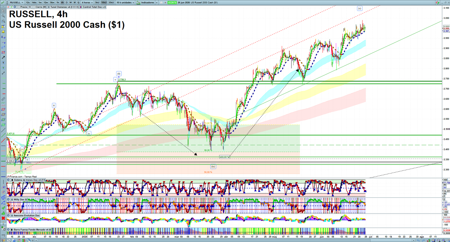The height and width of the screenshot is (242, 450).
Task: Pick the yellow alert bell tool
Action: pos(3,32)
